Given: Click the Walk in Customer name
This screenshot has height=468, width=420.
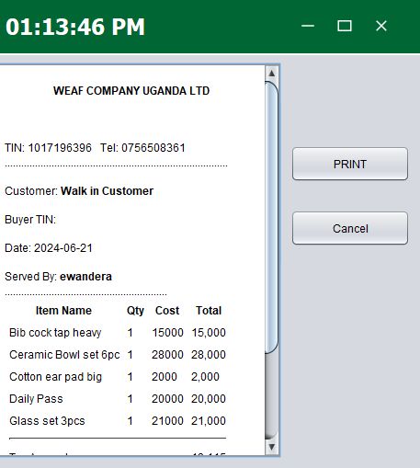Looking at the screenshot, I should pyautogui.click(x=107, y=191).
